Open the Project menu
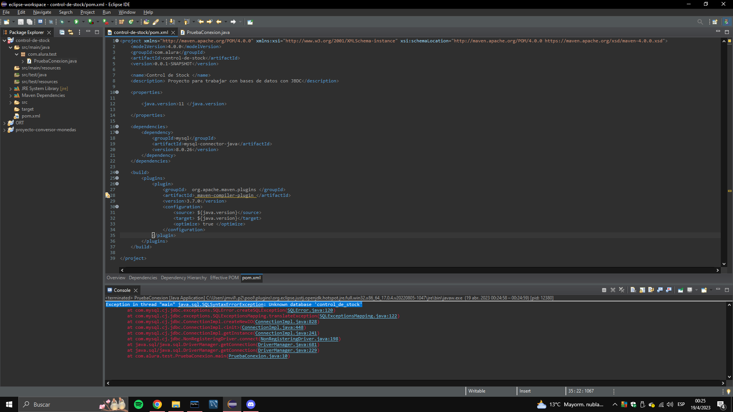This screenshot has width=733, height=412. click(x=87, y=12)
